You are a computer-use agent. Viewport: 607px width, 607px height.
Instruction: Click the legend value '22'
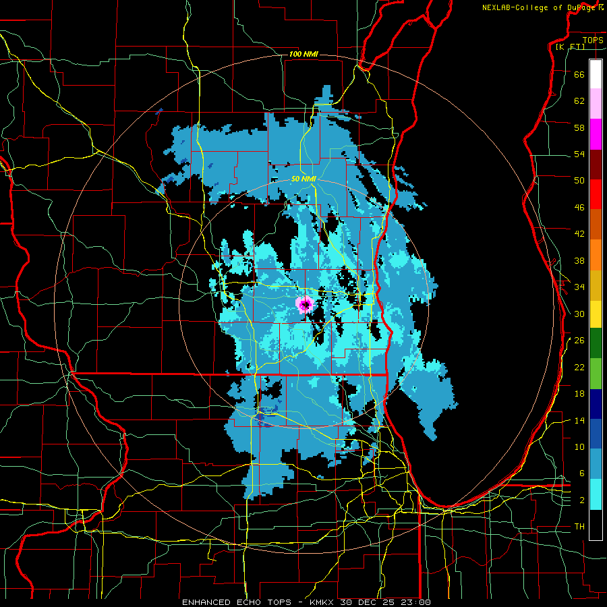[579, 367]
